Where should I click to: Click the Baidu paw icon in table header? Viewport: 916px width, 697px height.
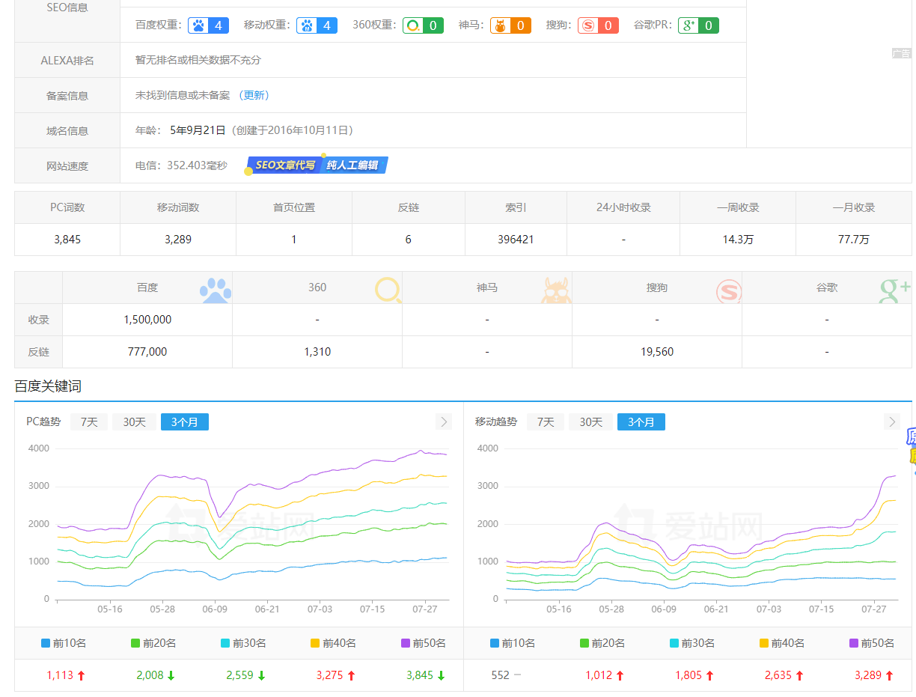tap(216, 289)
